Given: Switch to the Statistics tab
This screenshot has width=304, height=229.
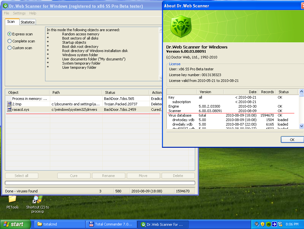Looking at the screenshot, I should pyautogui.click(x=27, y=22).
